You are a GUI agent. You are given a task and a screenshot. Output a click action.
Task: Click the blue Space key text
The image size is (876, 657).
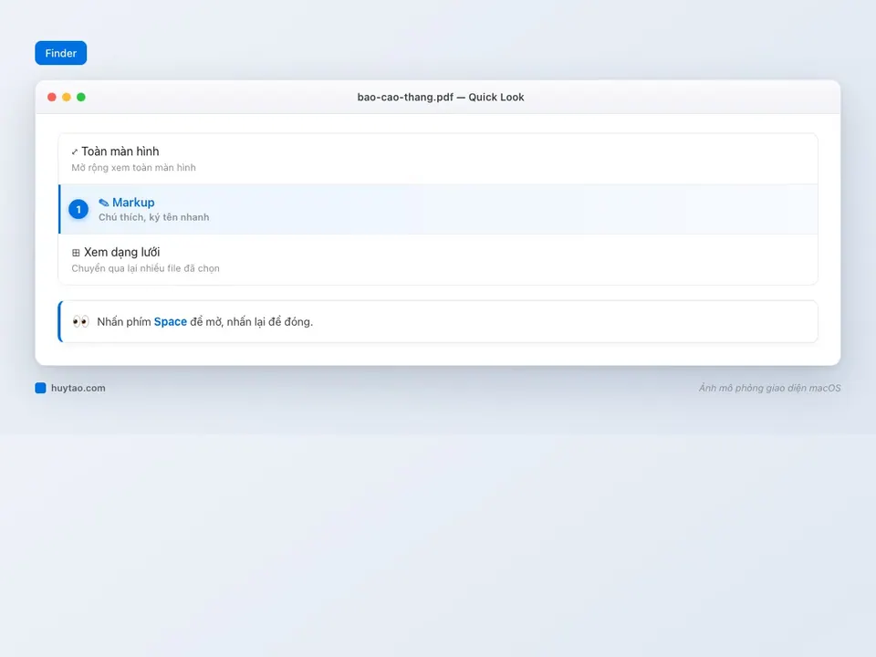pyautogui.click(x=171, y=322)
